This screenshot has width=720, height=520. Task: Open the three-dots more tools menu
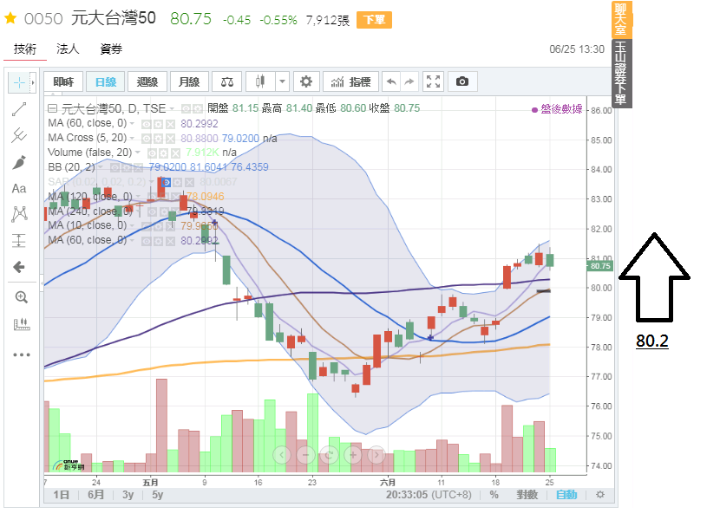[x=21, y=354]
